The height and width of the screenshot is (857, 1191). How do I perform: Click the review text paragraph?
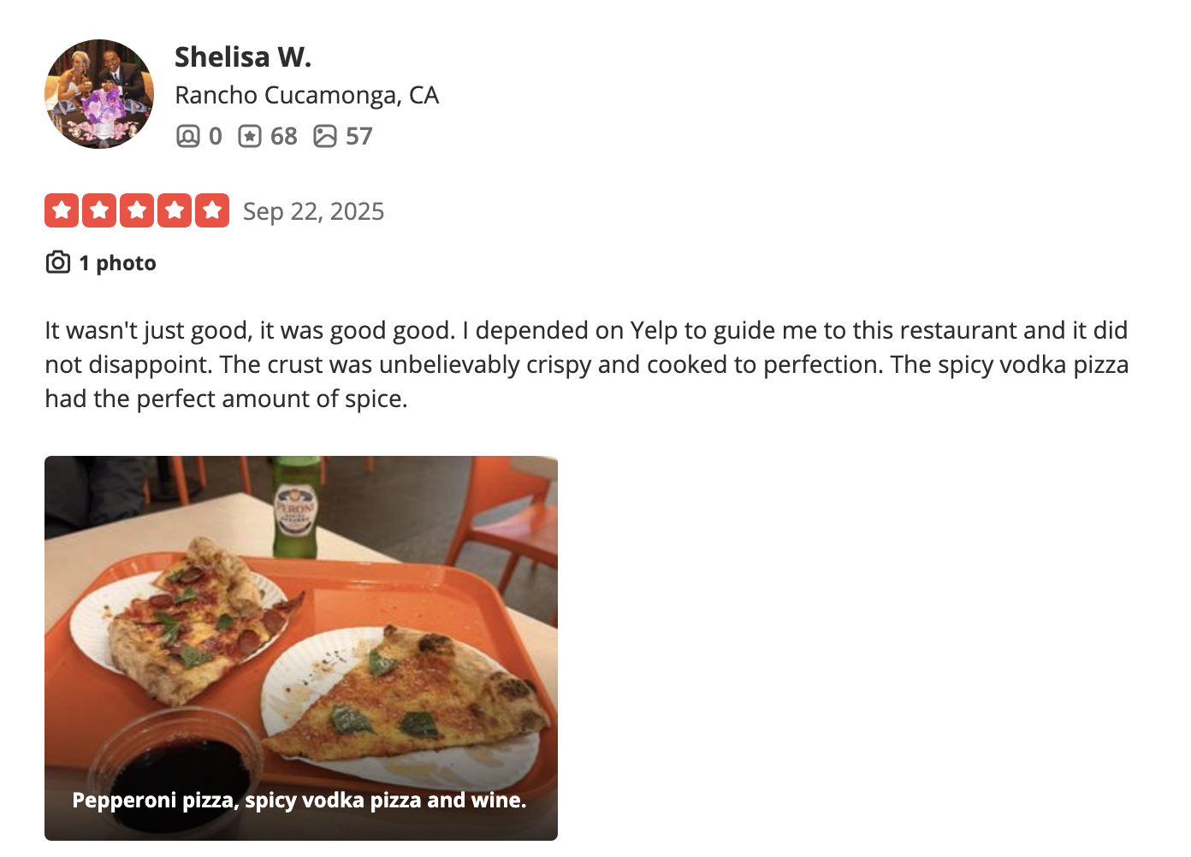[x=586, y=364]
